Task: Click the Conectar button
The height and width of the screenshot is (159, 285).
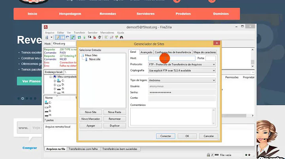Action: [x=165, y=136]
